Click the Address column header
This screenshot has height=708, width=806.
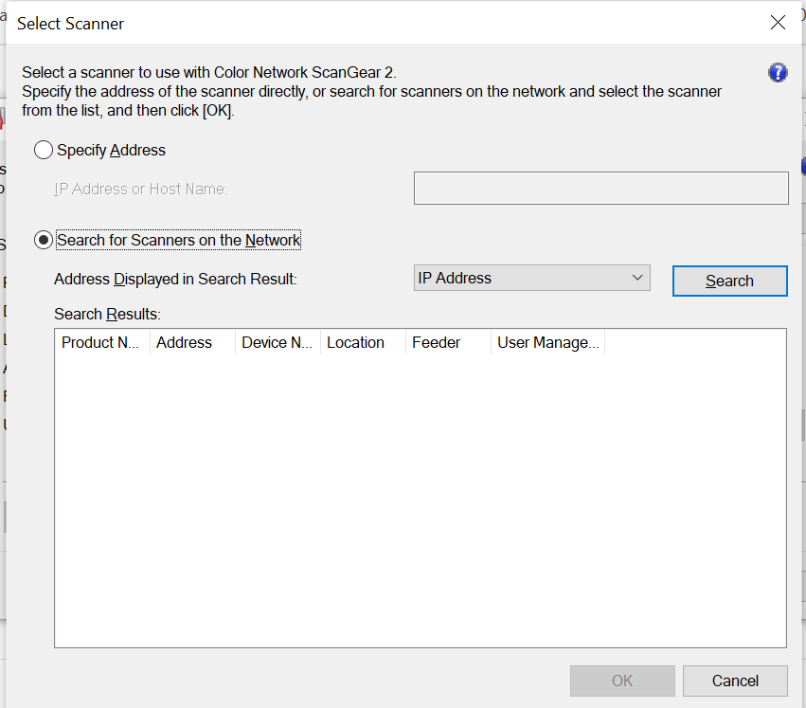(192, 342)
